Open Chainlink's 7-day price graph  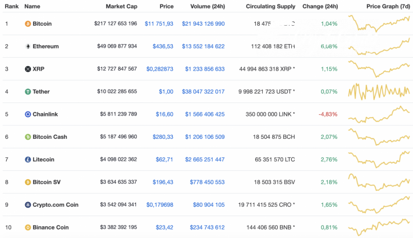(x=379, y=114)
